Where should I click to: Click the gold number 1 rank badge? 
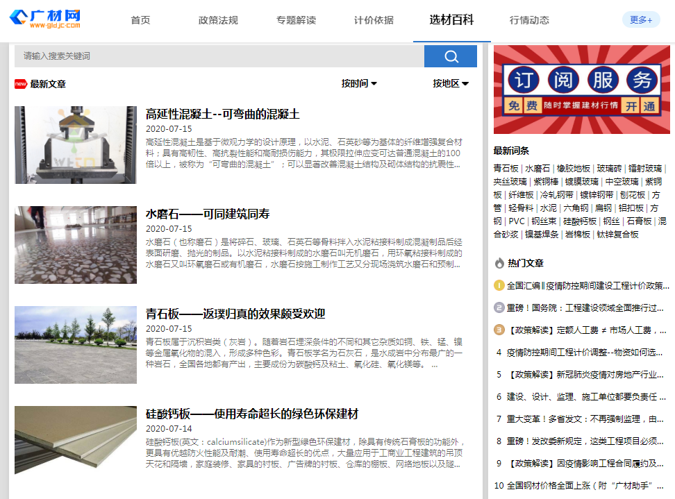tap(499, 285)
